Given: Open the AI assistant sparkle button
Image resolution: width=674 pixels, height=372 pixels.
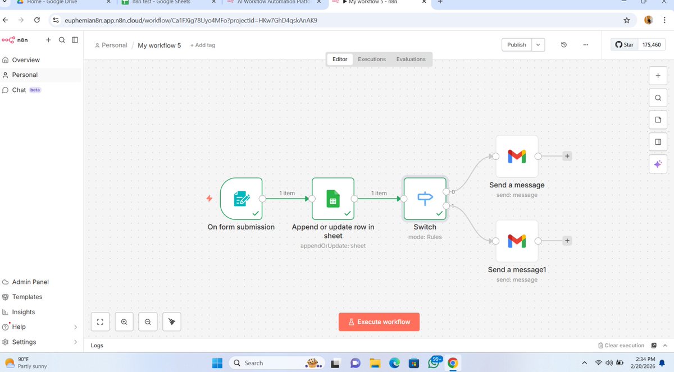Looking at the screenshot, I should point(658,164).
